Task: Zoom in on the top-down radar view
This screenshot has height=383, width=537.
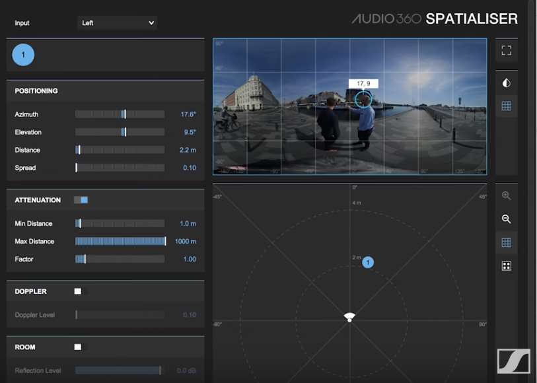Action: (506, 195)
